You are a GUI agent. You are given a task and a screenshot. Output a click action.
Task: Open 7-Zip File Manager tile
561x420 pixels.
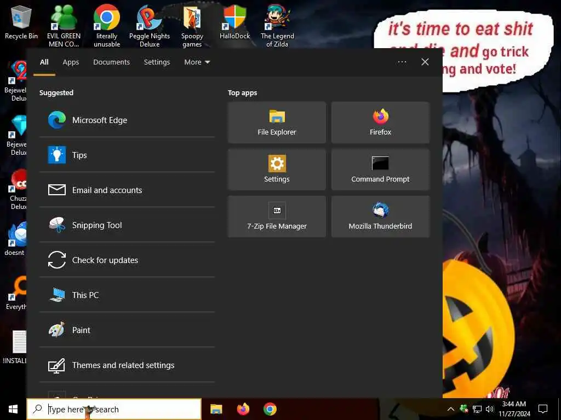[277, 217]
